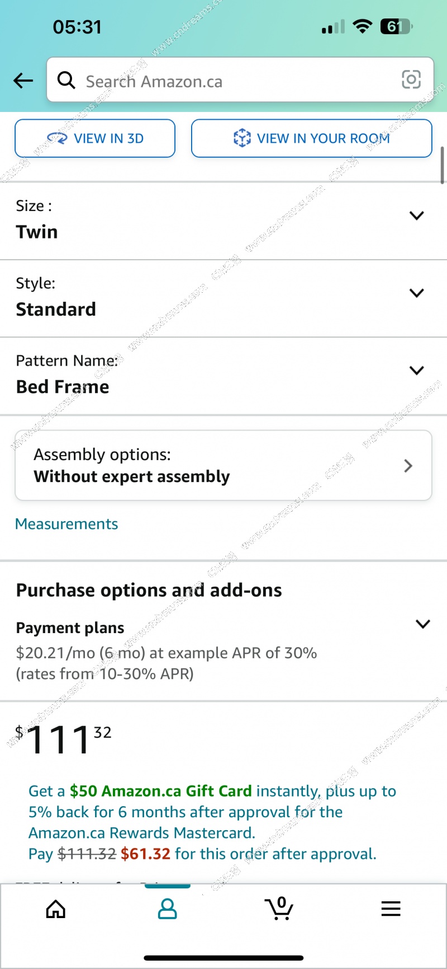Tap the back arrow icon
Viewport: 447px width, 969px height.
(x=23, y=81)
